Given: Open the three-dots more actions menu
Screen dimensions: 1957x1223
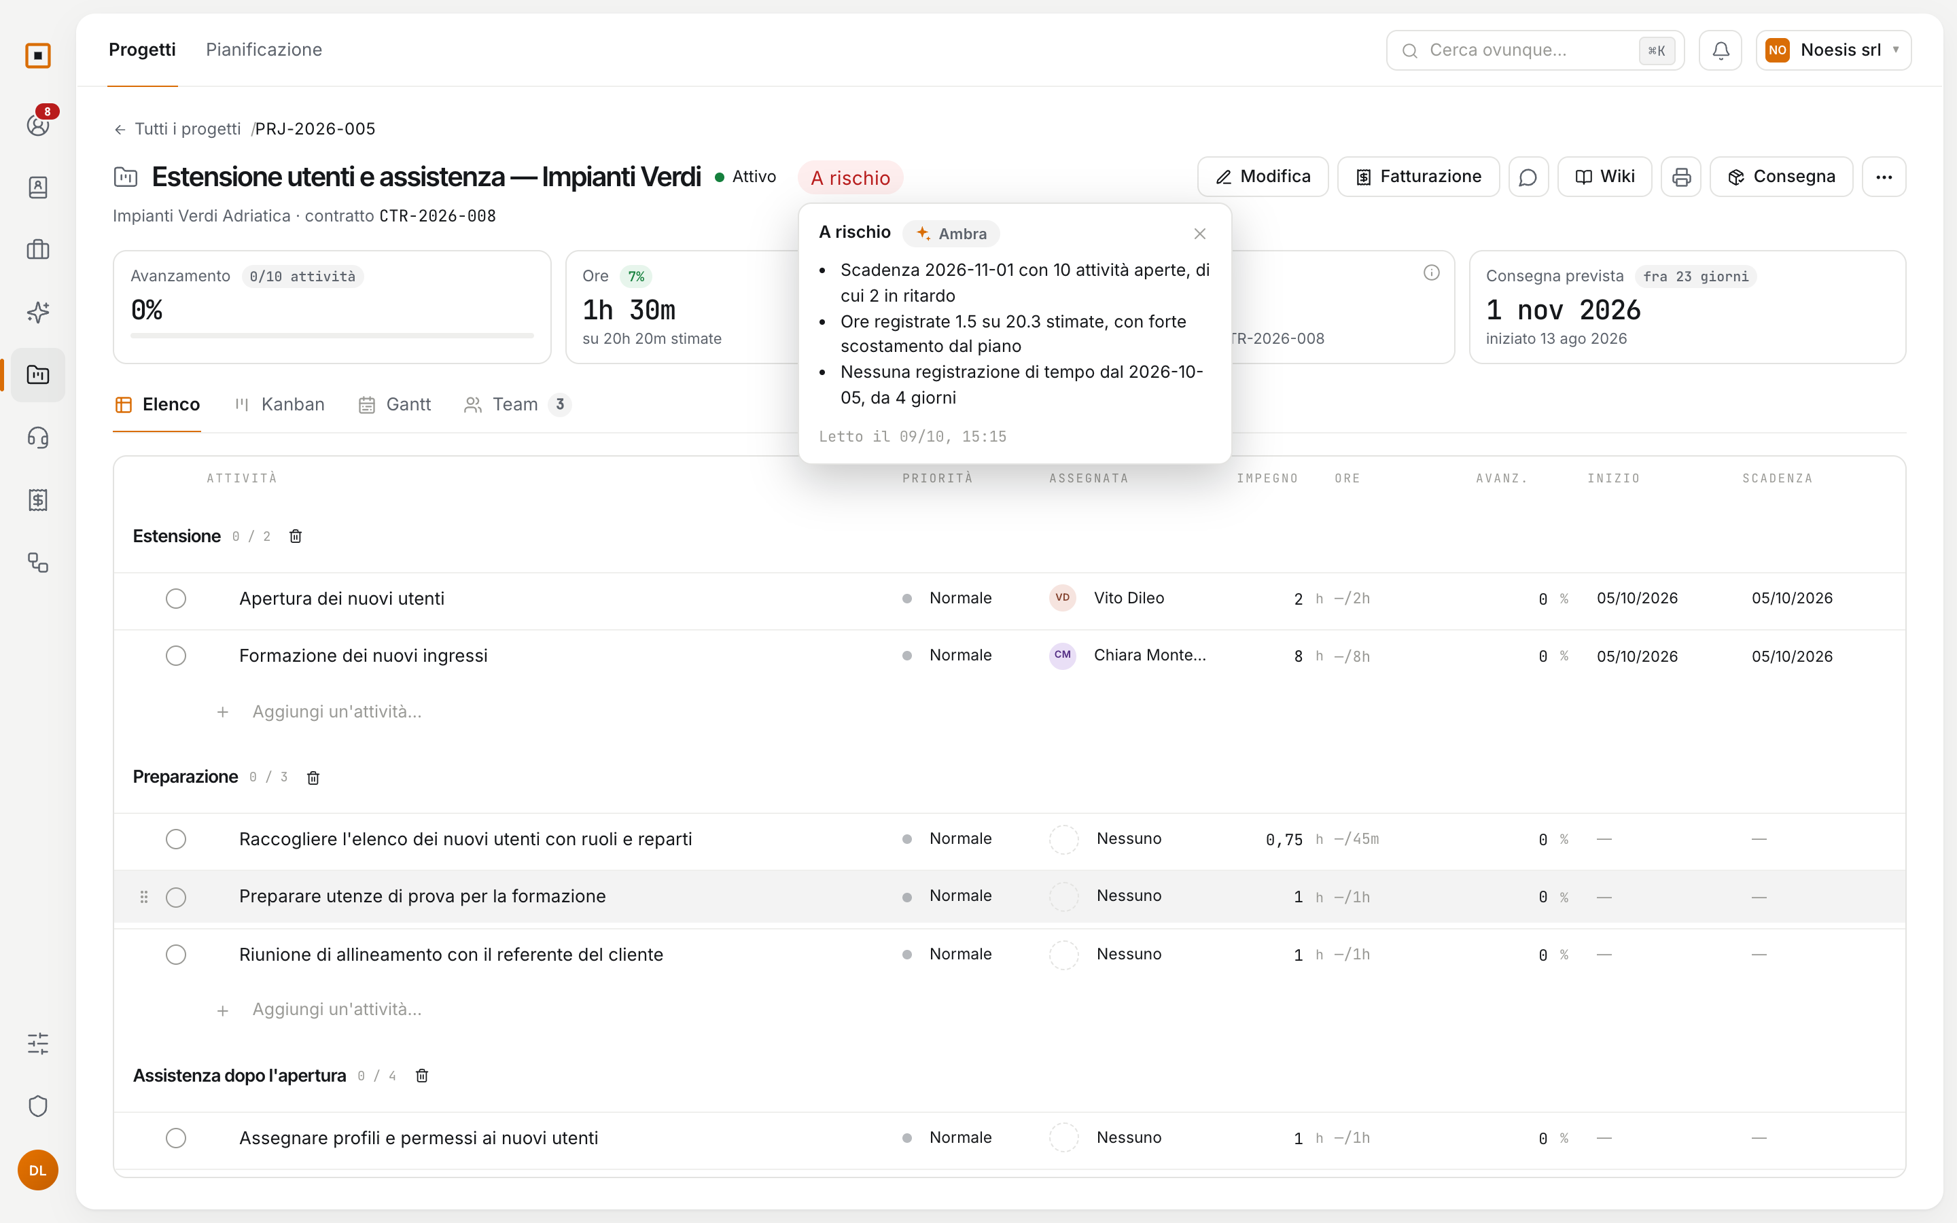Looking at the screenshot, I should tap(1884, 177).
